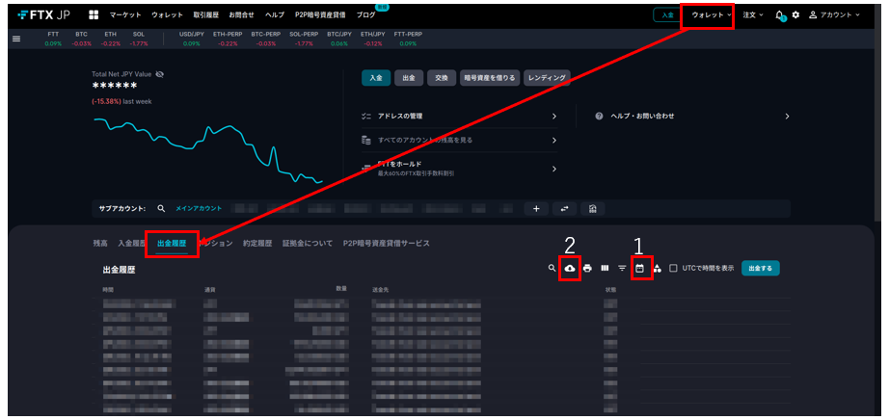Open P2P暗号資産貸借 in the top menu
This screenshot has height=420, width=889.
321,15
